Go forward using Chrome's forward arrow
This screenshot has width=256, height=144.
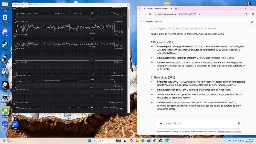tap(145, 14)
